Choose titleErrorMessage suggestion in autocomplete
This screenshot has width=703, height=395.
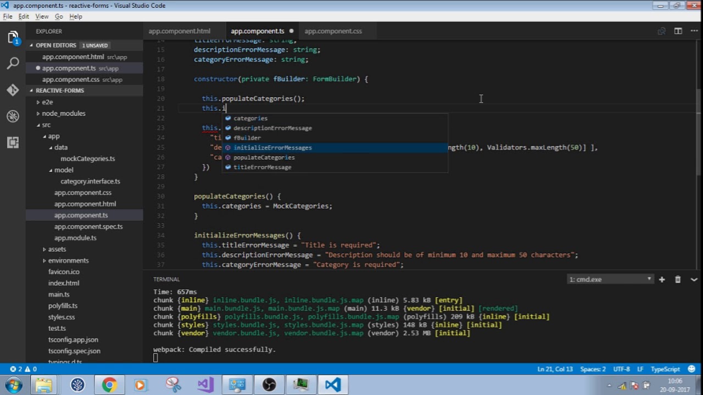(334, 167)
